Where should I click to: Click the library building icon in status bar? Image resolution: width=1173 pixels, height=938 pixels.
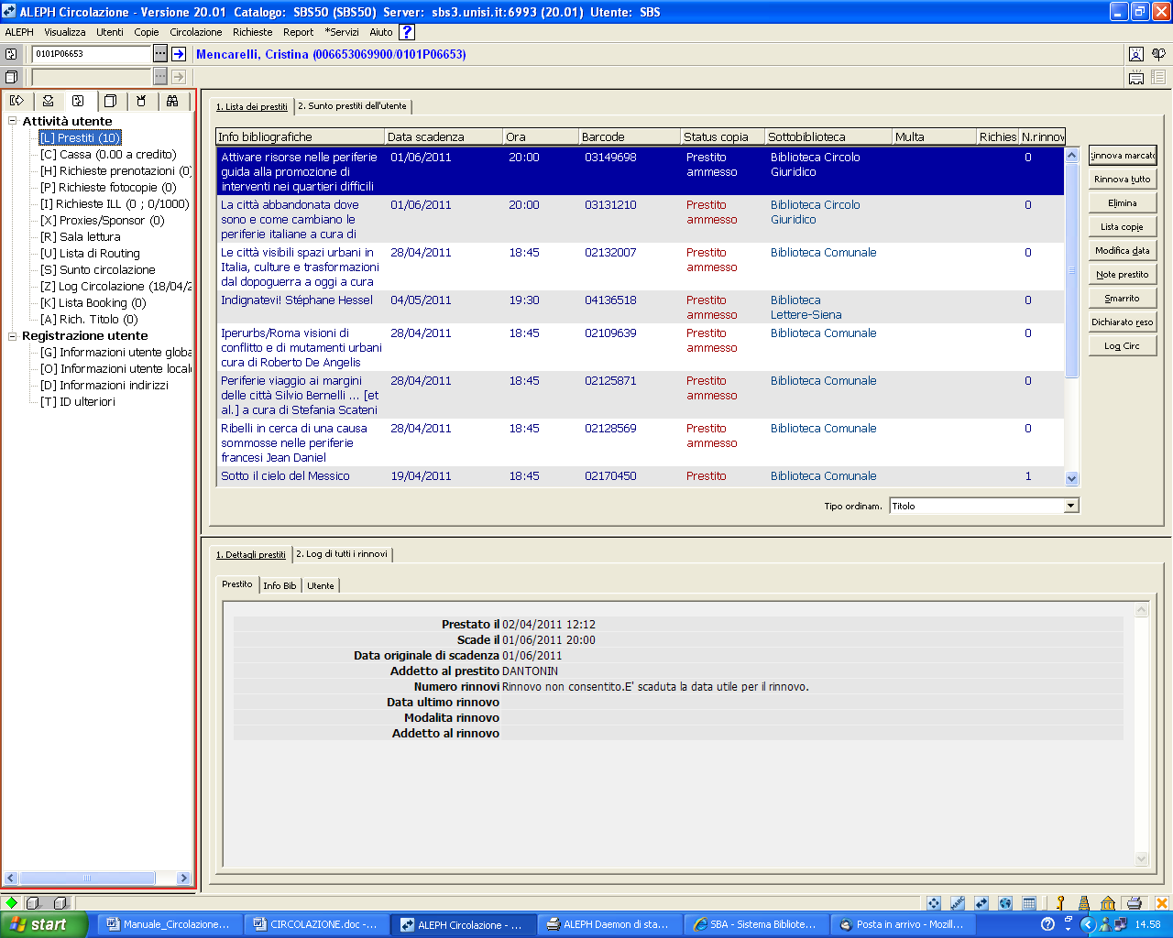[1108, 903]
